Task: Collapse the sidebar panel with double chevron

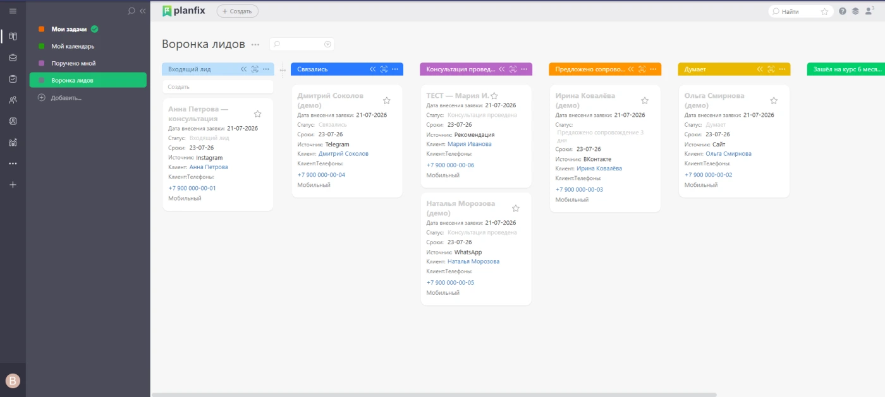Action: pyautogui.click(x=143, y=11)
